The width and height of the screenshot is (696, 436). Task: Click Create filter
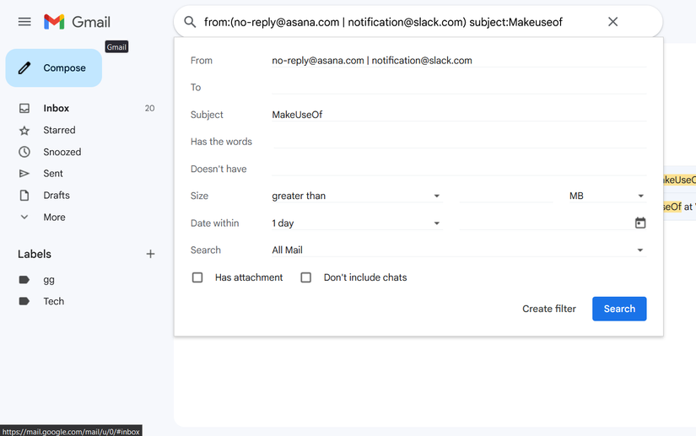[x=549, y=309]
